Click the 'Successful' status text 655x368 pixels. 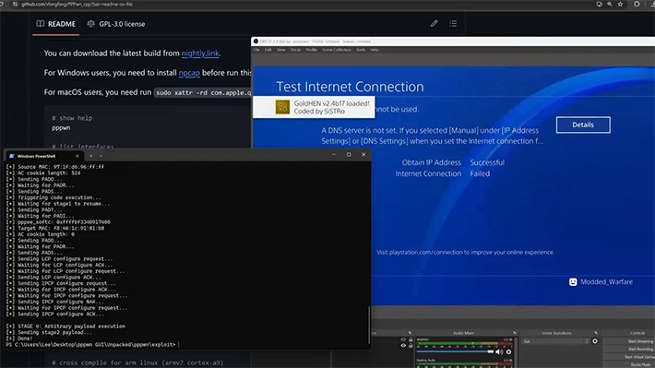[487, 162]
